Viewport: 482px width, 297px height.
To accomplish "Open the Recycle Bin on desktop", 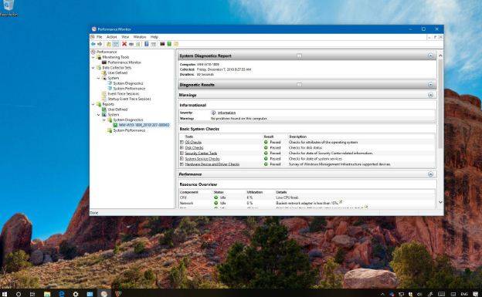I will pos(8,8).
